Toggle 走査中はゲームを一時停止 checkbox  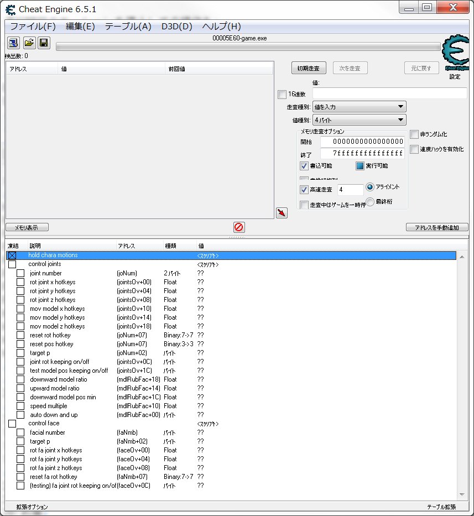point(304,205)
